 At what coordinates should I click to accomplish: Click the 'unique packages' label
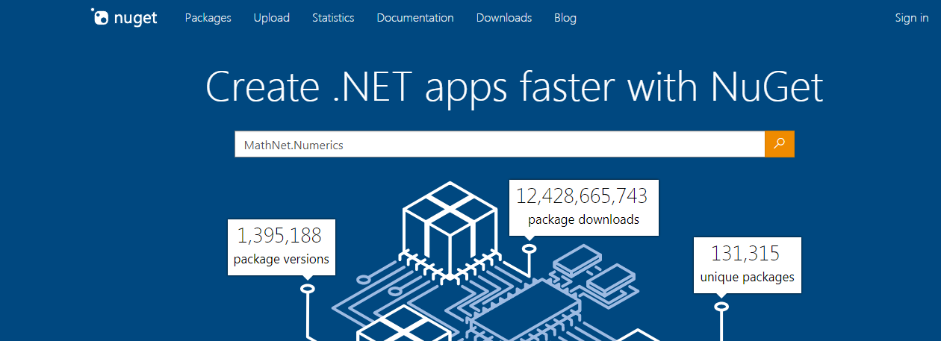click(x=748, y=278)
